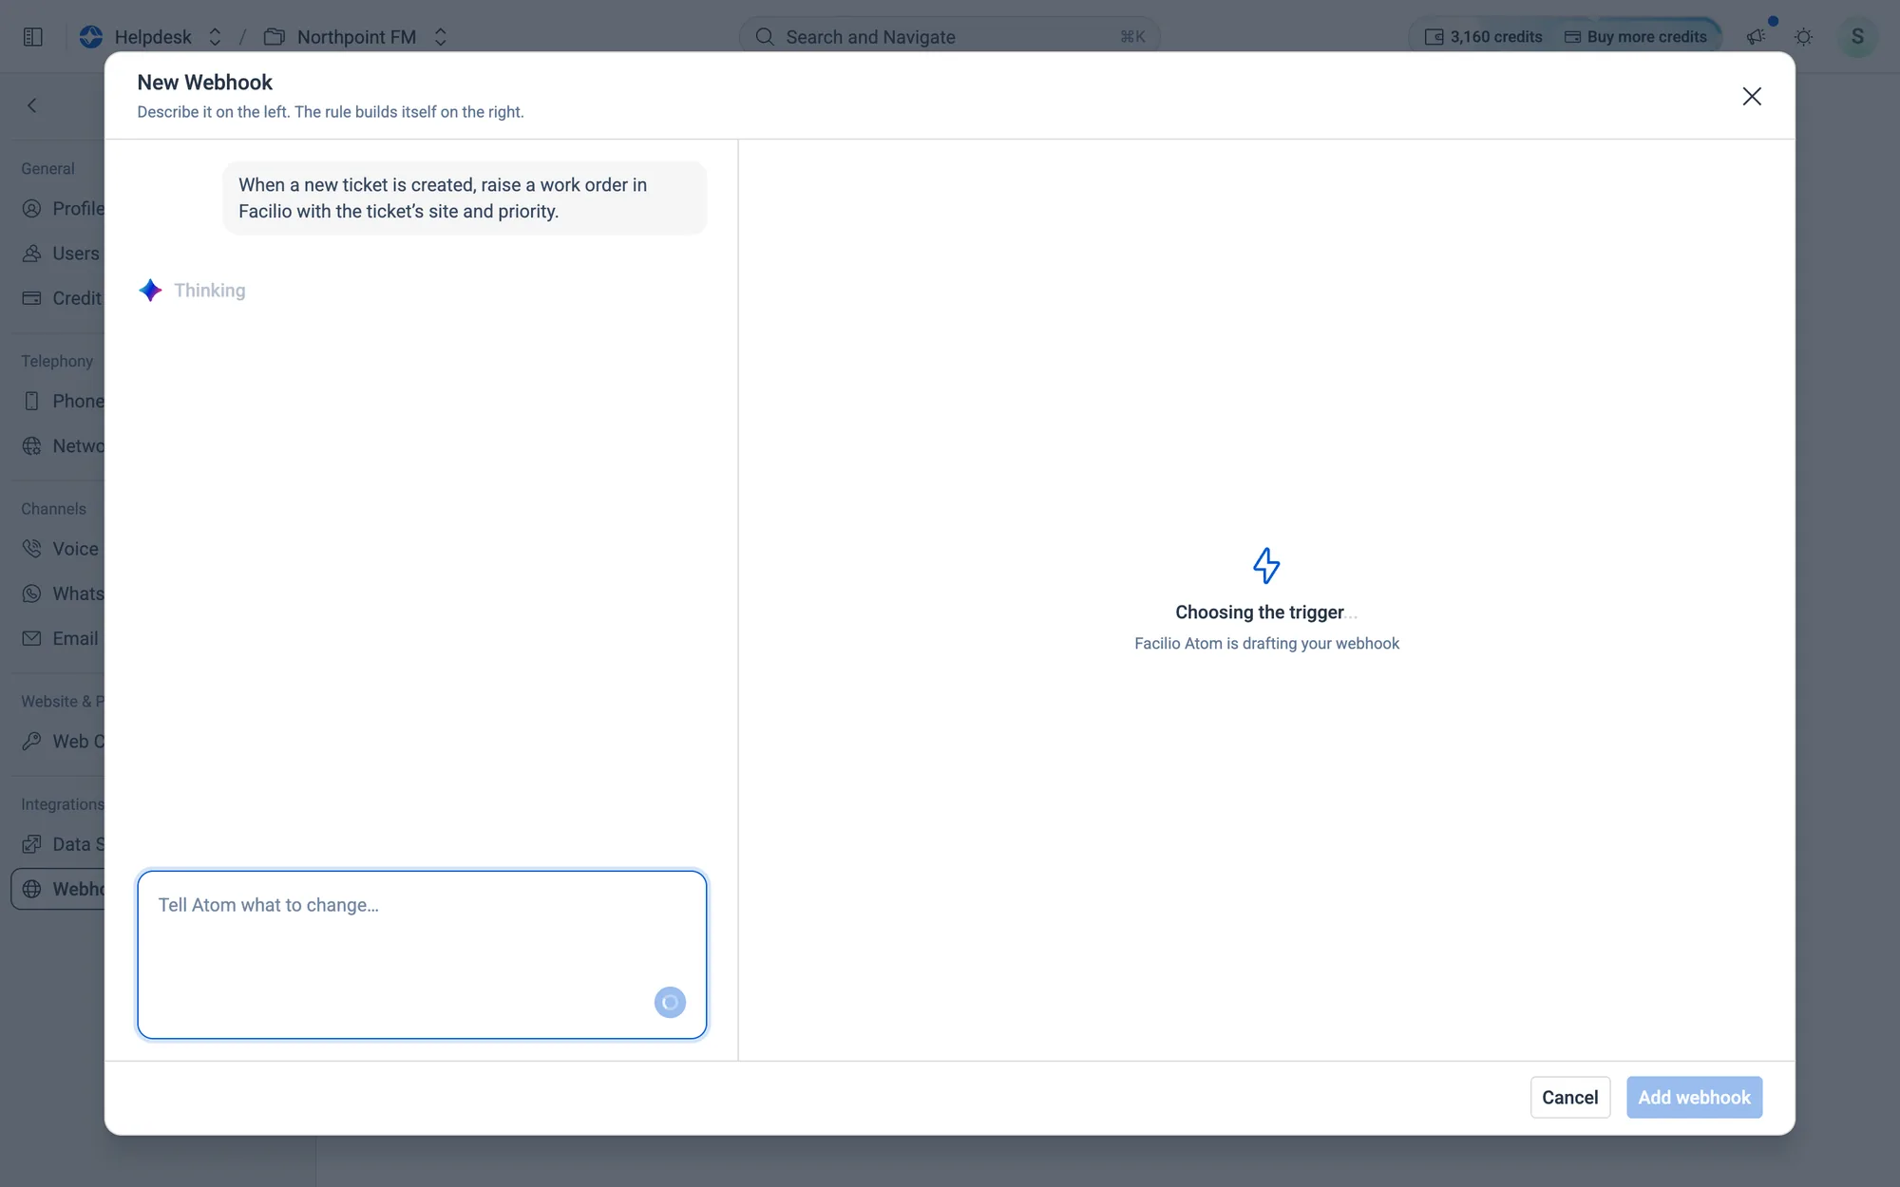Click the Thinking status text

coord(210,291)
